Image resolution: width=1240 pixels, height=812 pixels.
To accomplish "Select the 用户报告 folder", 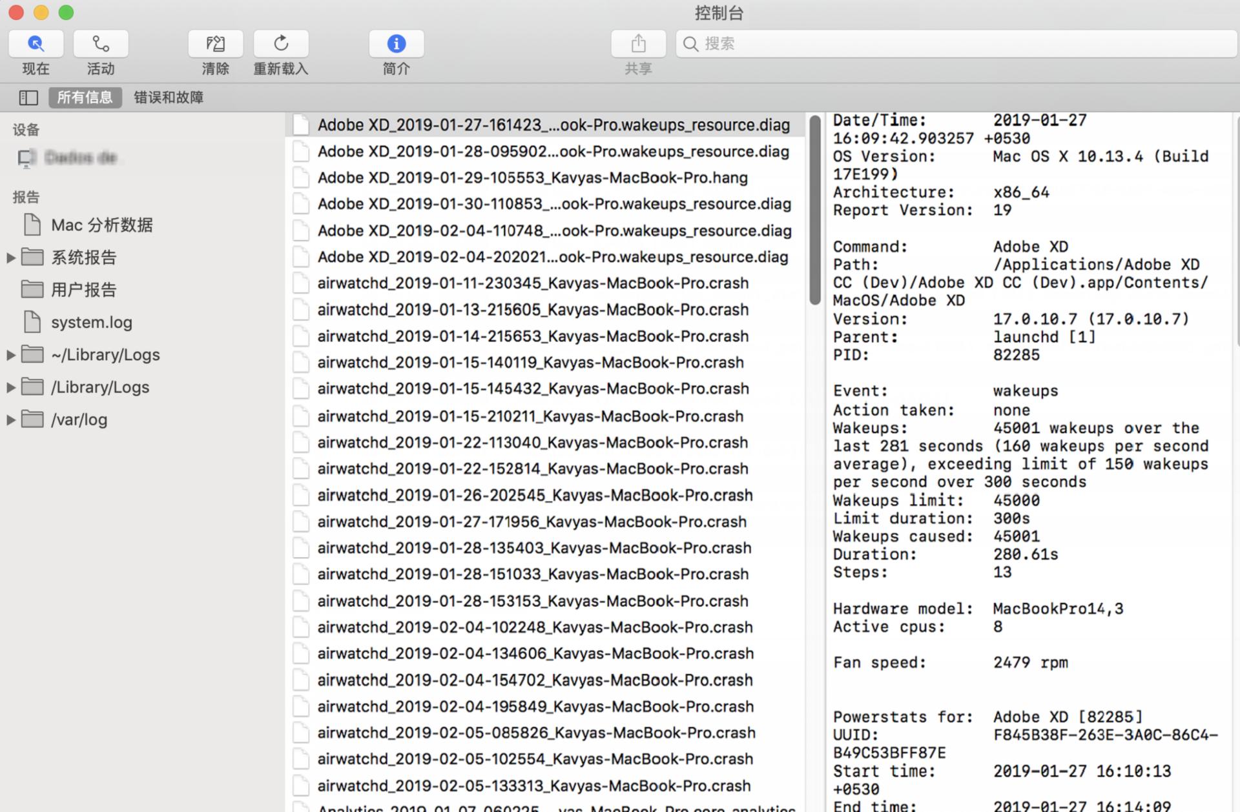I will click(83, 290).
